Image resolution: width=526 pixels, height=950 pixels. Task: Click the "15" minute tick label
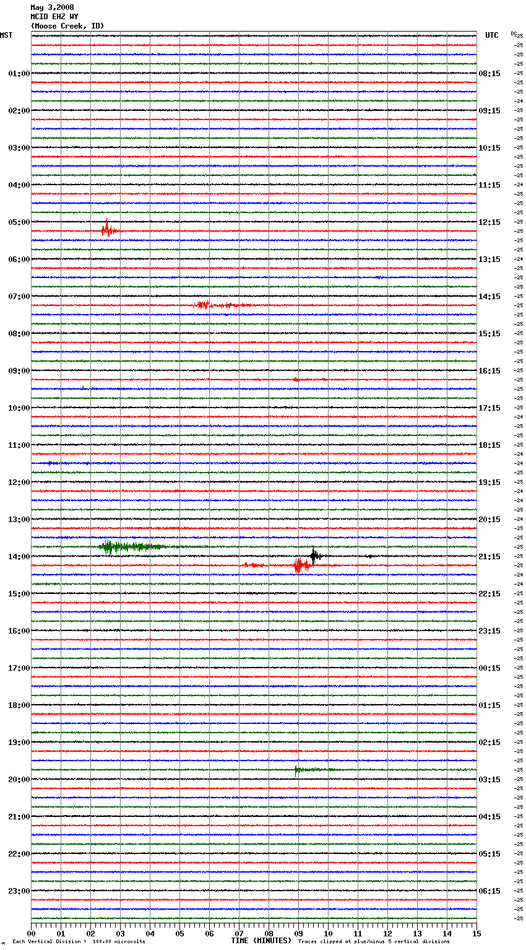point(476,933)
